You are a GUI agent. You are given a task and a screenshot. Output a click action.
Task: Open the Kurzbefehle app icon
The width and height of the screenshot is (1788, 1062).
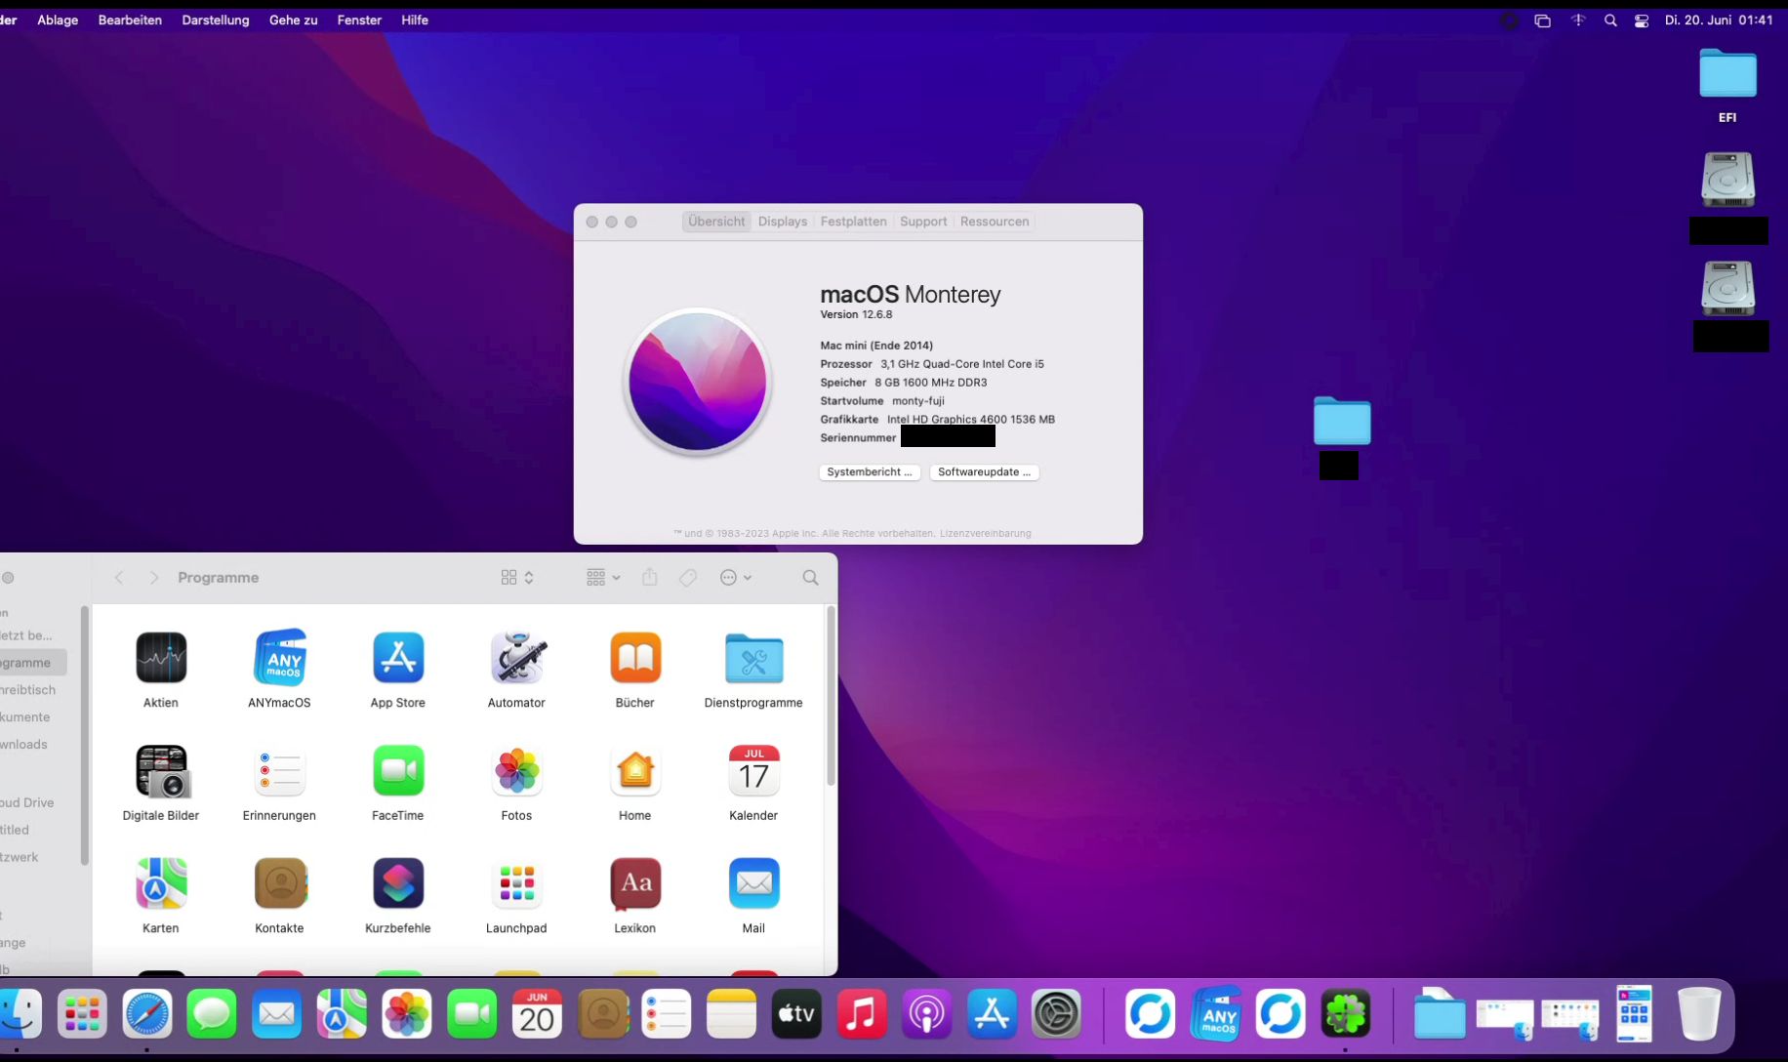[397, 883]
